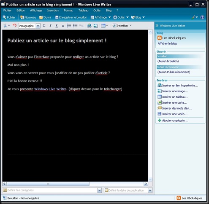Apply numbered list formatting
209x204 pixels.
coord(69,26)
